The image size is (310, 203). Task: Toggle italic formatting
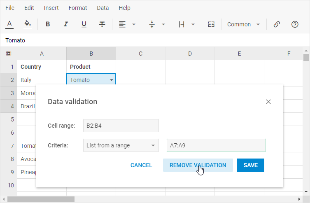pos(66,24)
